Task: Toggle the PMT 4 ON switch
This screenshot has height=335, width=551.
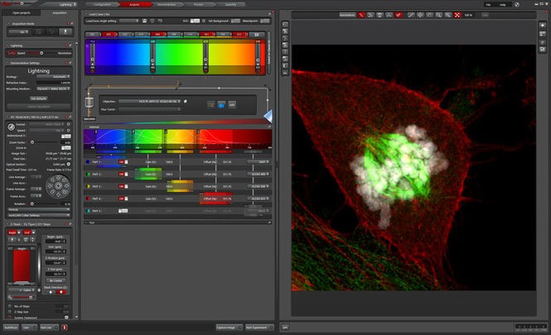Action: (123, 199)
